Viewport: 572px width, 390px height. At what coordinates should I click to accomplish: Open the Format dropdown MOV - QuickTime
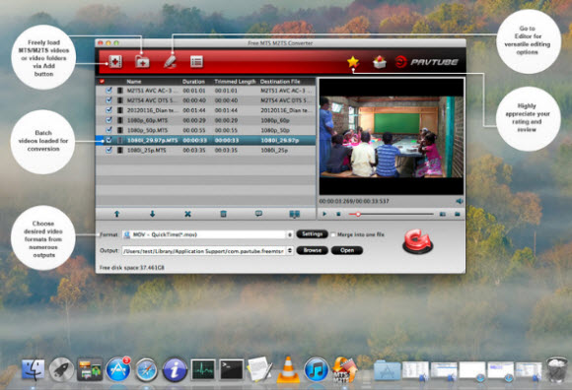tap(207, 234)
